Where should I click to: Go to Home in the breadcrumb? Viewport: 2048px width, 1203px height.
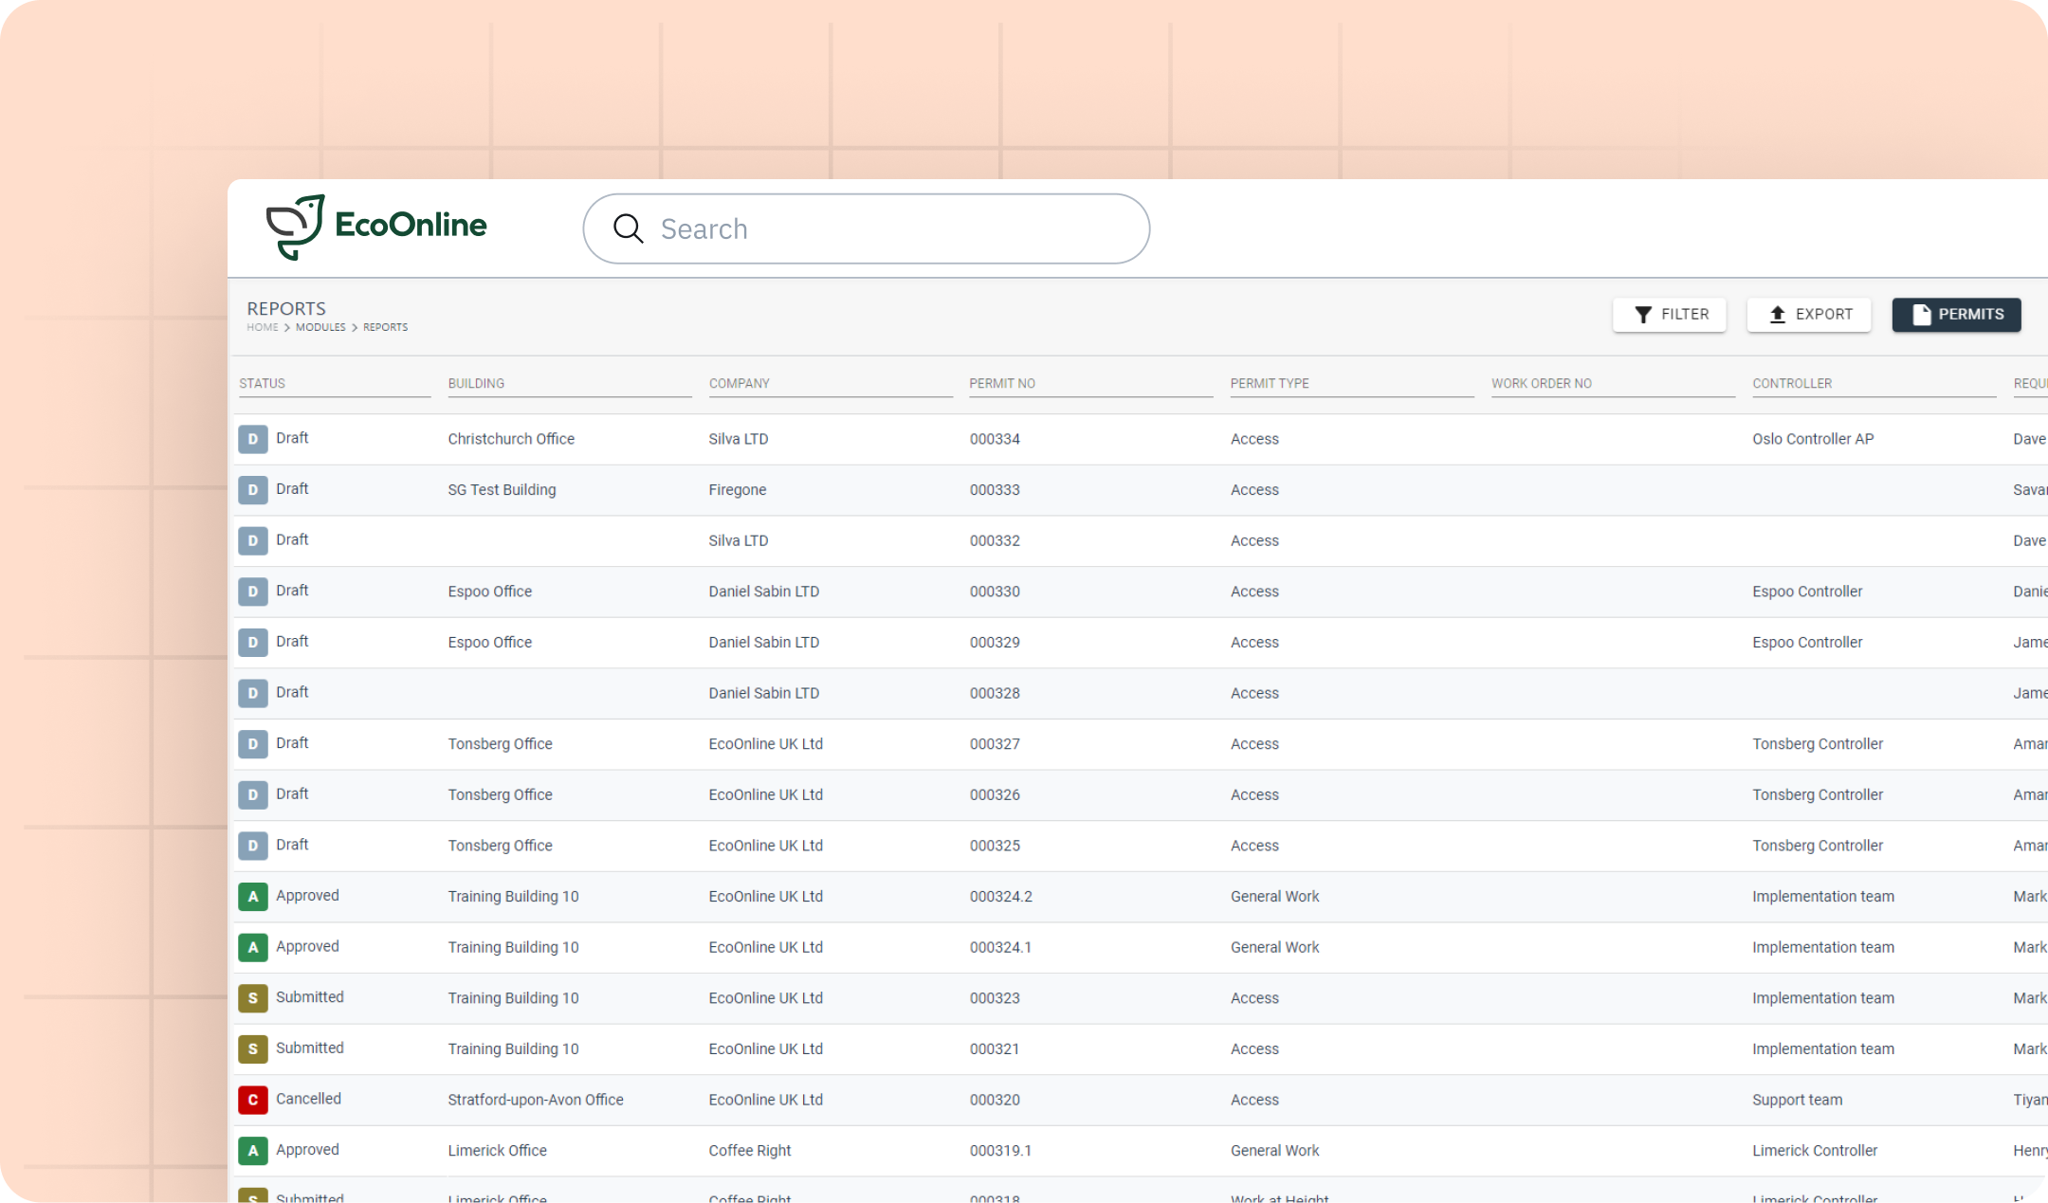263,328
